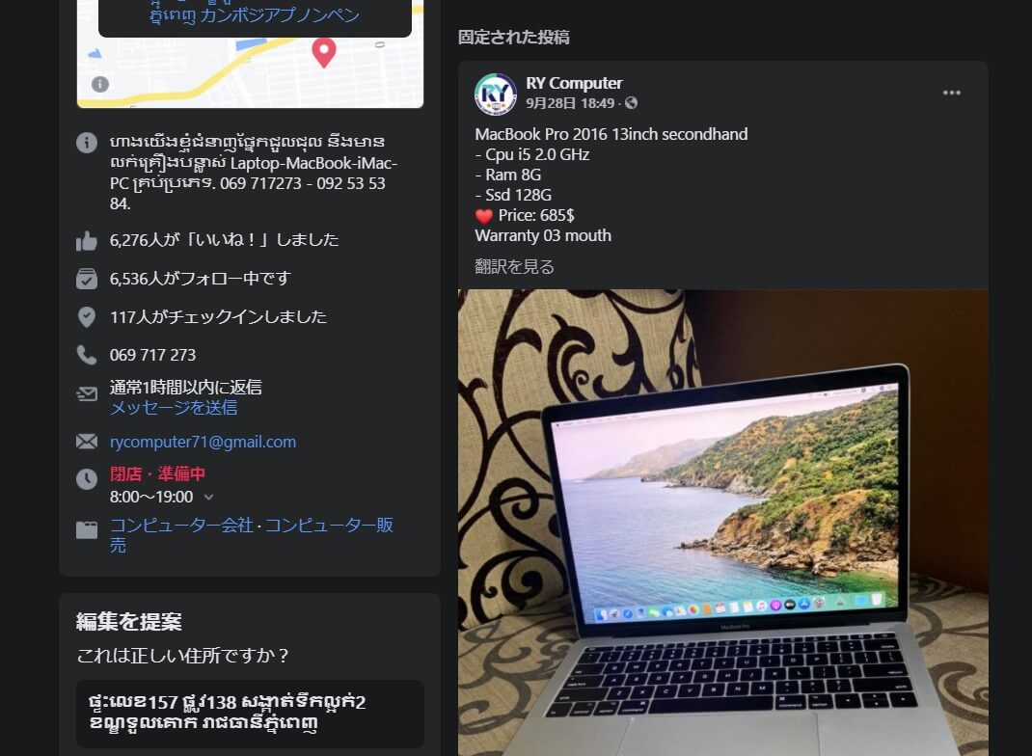
Task: Click the thumbs-up likes icon
Action: [86, 241]
